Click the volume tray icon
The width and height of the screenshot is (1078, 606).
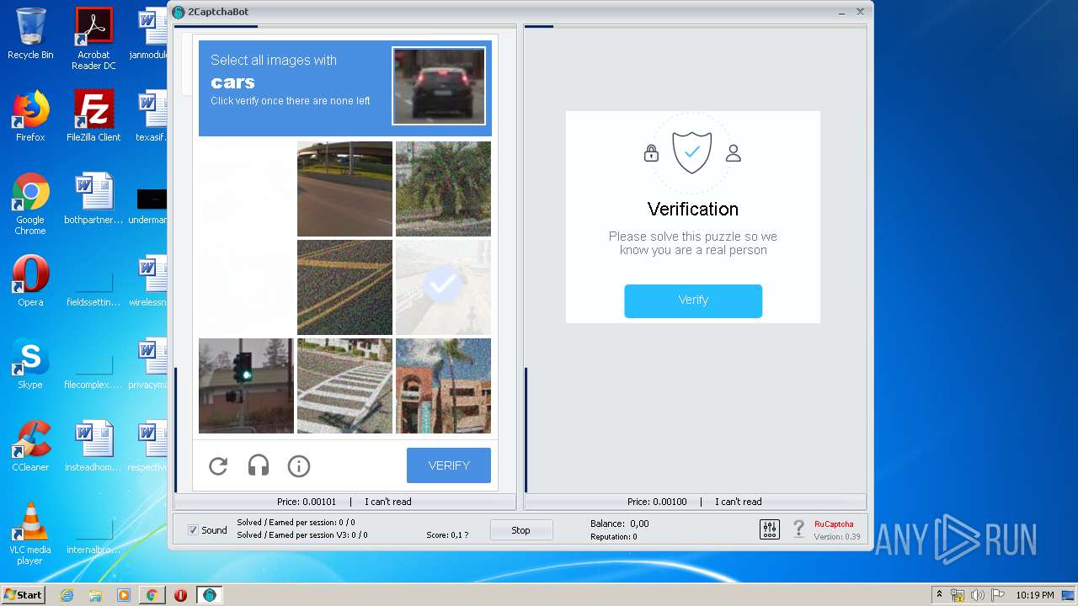coord(977,595)
